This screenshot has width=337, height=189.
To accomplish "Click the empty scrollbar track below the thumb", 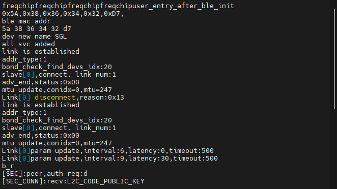I will tap(334, 149).
